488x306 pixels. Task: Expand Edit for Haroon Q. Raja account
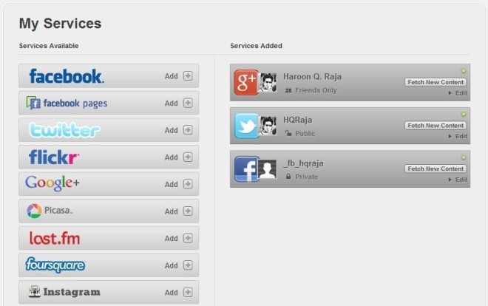458,93
